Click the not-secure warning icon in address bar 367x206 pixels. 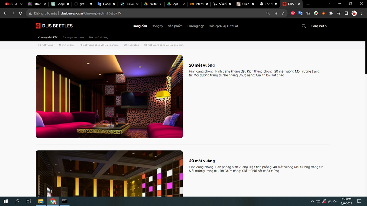point(30,13)
